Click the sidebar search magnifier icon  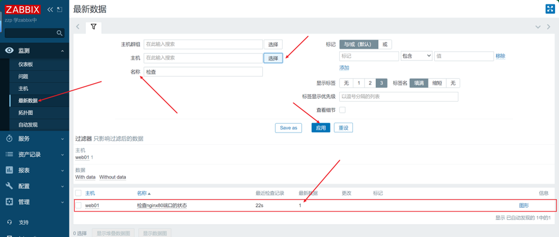point(59,33)
